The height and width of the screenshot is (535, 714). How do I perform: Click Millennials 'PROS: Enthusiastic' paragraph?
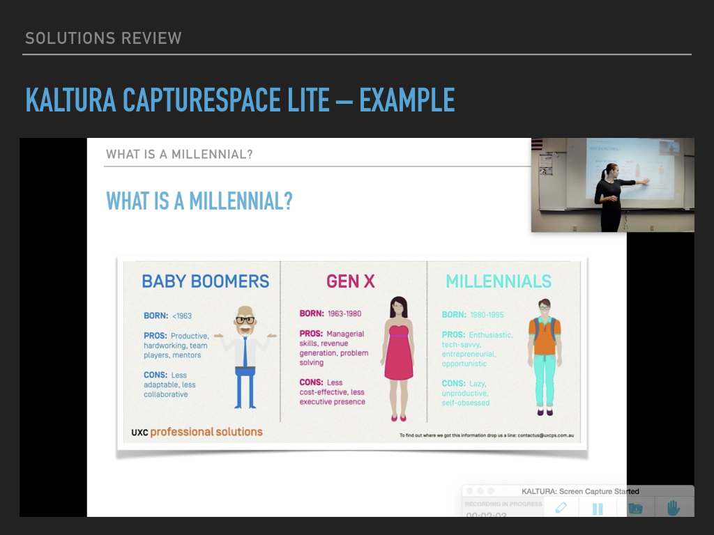click(x=477, y=349)
